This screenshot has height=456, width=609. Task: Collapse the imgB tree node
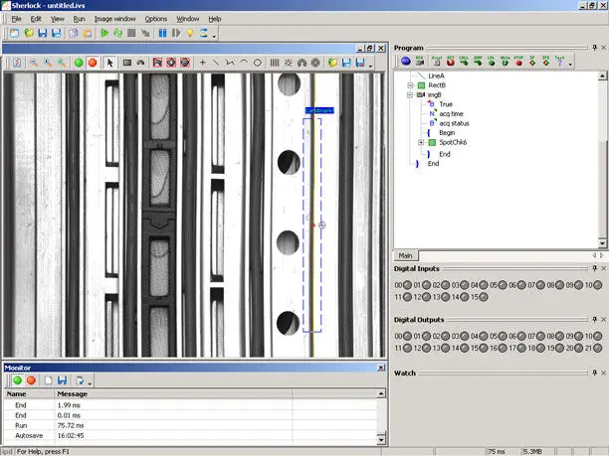coord(410,95)
